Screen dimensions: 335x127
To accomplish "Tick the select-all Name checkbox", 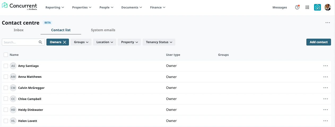I will (6, 55).
